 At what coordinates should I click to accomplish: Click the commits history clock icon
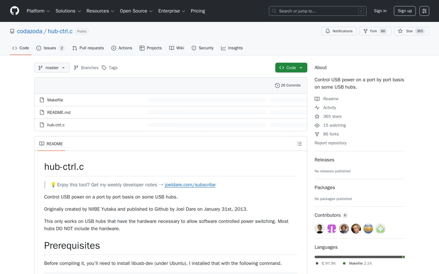click(277, 86)
